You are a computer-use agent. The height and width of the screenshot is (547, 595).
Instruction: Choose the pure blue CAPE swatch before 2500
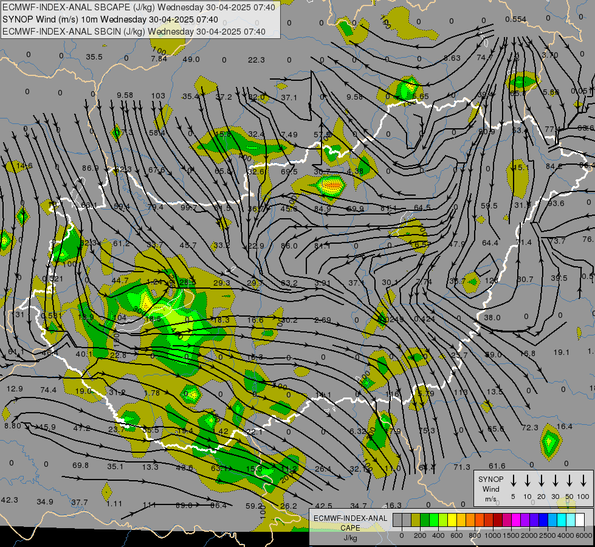pyautogui.click(x=543, y=520)
